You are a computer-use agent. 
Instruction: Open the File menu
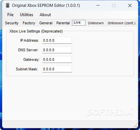10,15
